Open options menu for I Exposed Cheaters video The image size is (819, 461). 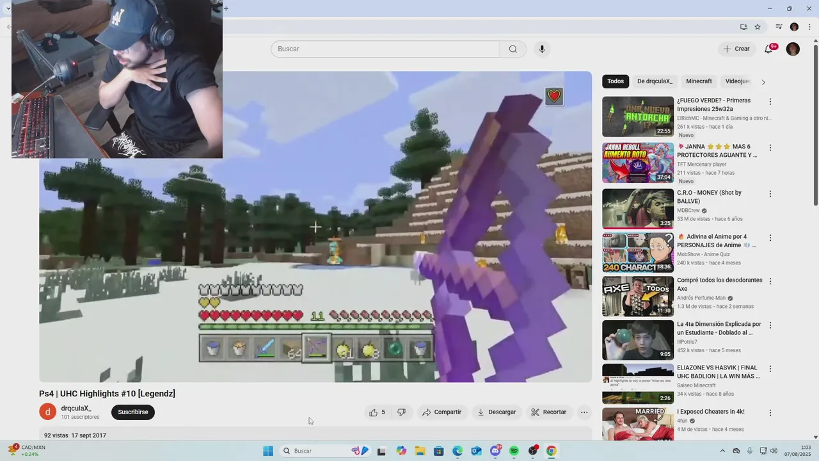[770, 413]
